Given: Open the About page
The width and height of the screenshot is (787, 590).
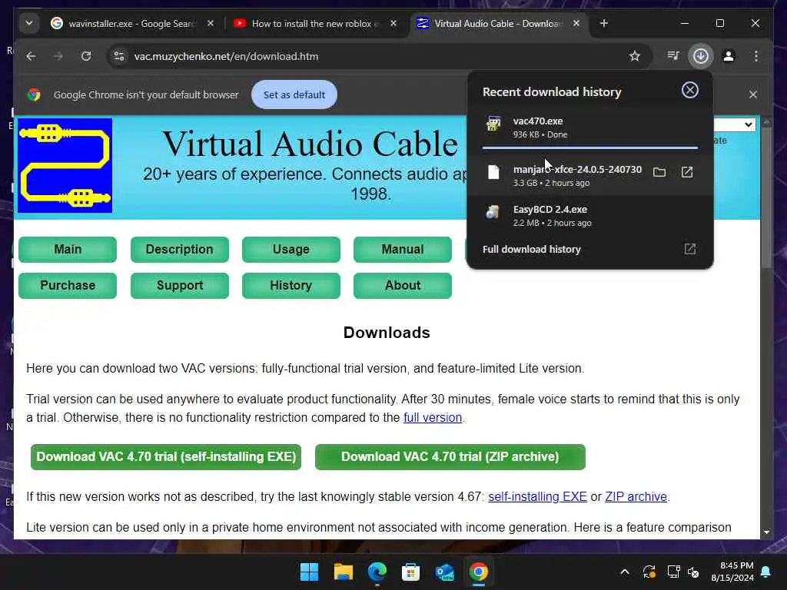Looking at the screenshot, I should tap(403, 286).
